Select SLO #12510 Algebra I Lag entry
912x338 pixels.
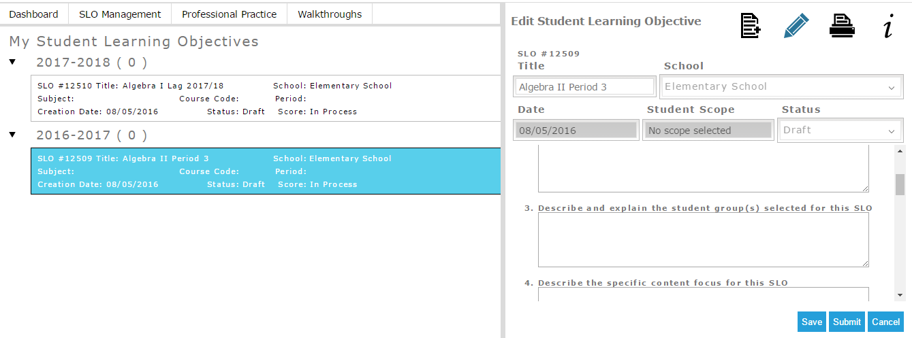point(267,99)
